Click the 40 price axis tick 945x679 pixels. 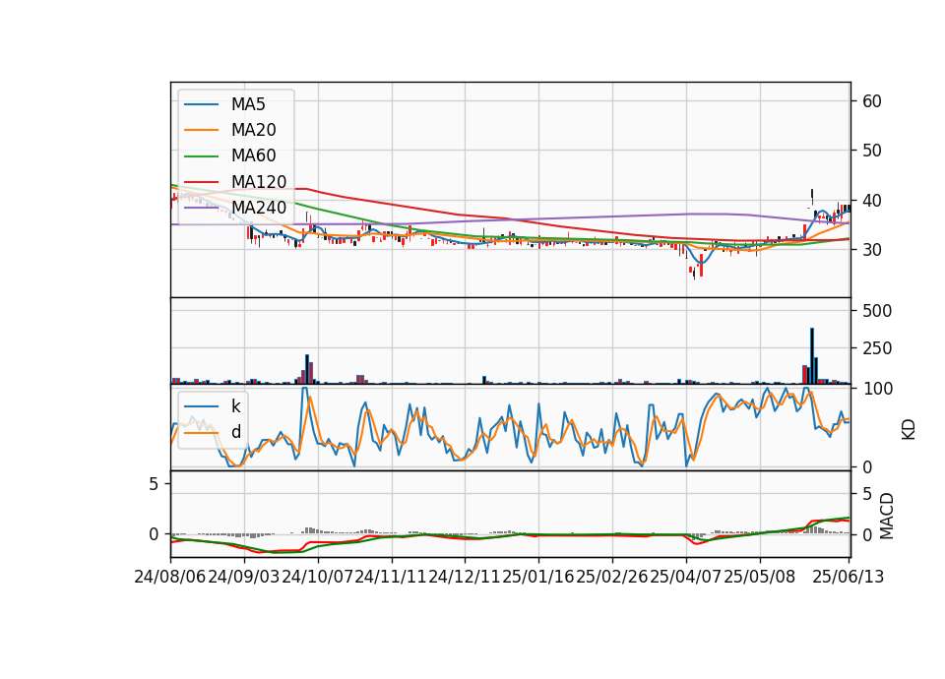(x=871, y=200)
